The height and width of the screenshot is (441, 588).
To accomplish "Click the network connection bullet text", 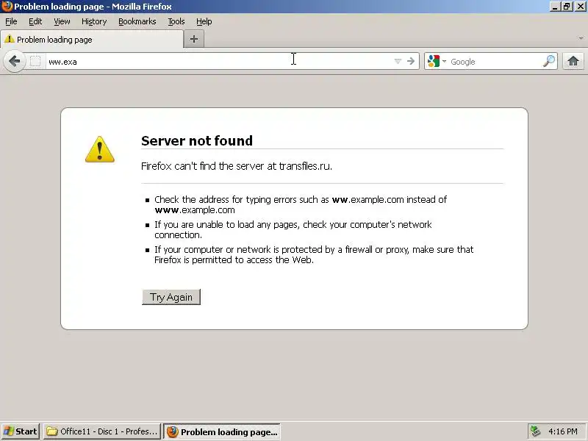I will (293, 229).
